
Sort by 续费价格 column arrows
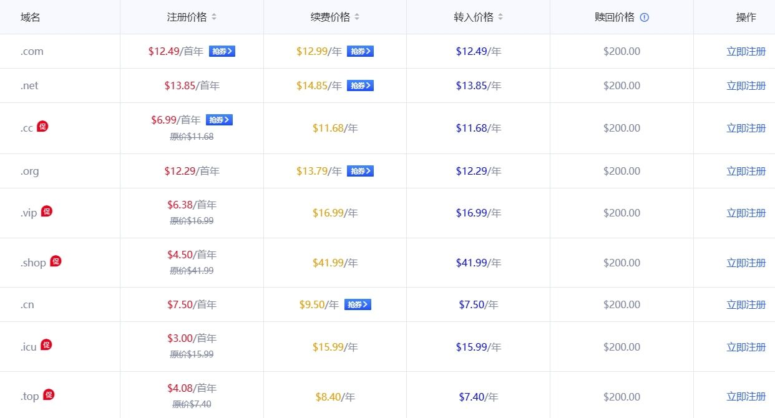[x=357, y=17]
